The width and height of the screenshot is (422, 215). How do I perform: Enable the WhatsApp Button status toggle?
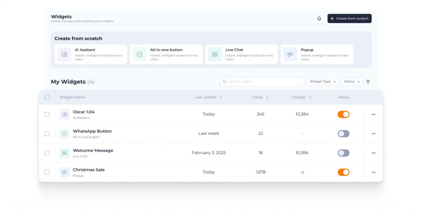tap(343, 134)
